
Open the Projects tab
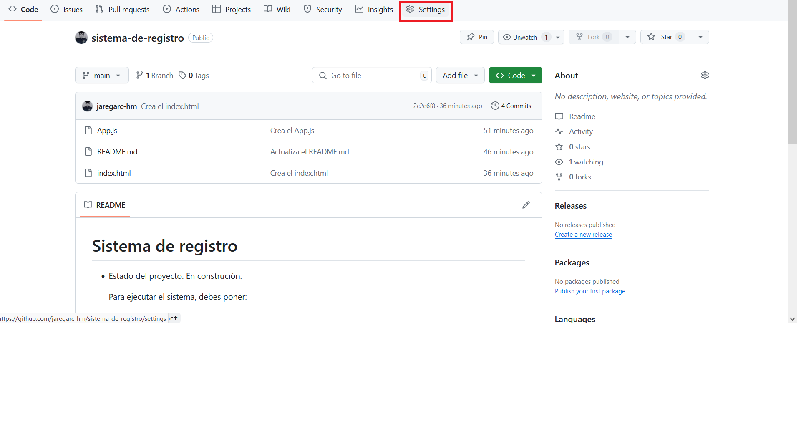click(x=232, y=9)
